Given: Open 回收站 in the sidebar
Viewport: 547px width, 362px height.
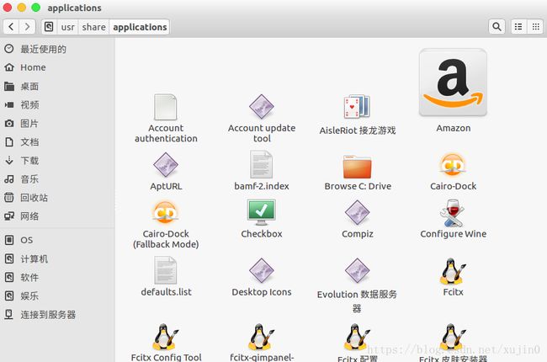Looking at the screenshot, I should pyautogui.click(x=57, y=198).
